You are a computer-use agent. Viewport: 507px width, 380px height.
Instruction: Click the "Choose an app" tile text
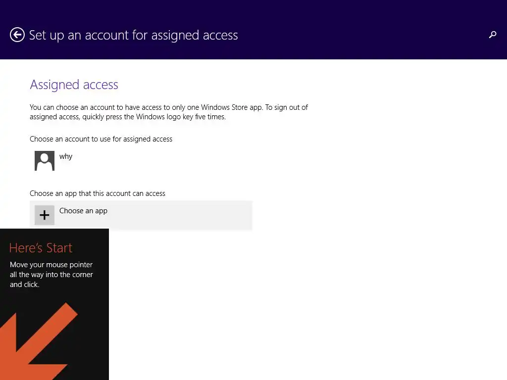click(x=83, y=211)
